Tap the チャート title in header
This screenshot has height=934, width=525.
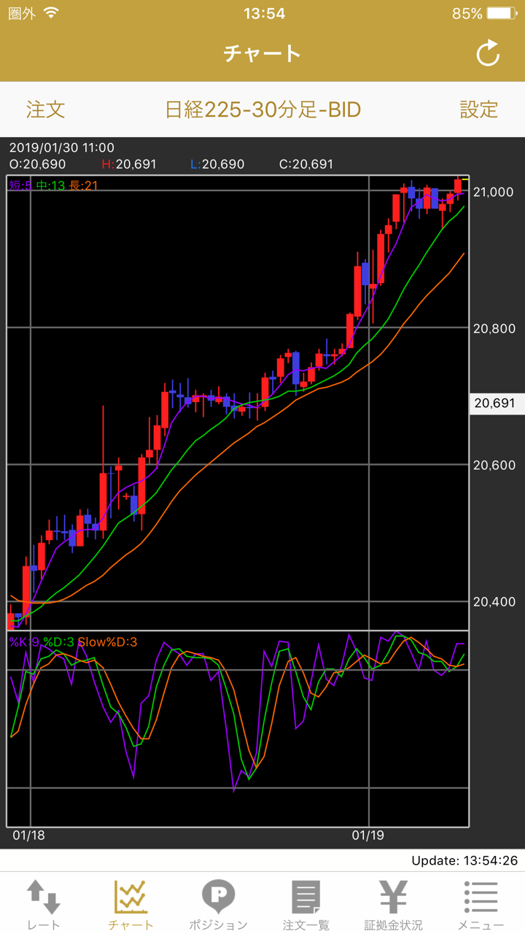tap(262, 54)
